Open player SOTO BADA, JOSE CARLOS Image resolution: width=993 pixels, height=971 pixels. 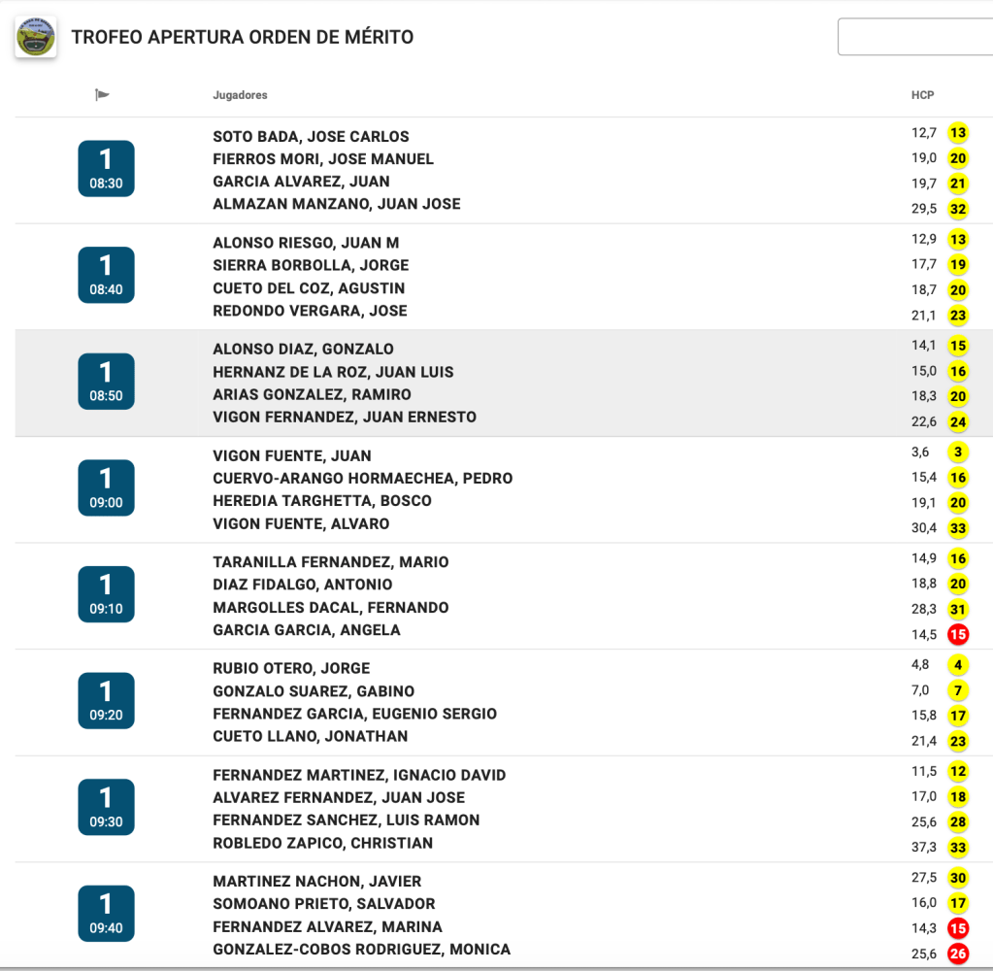tap(311, 137)
